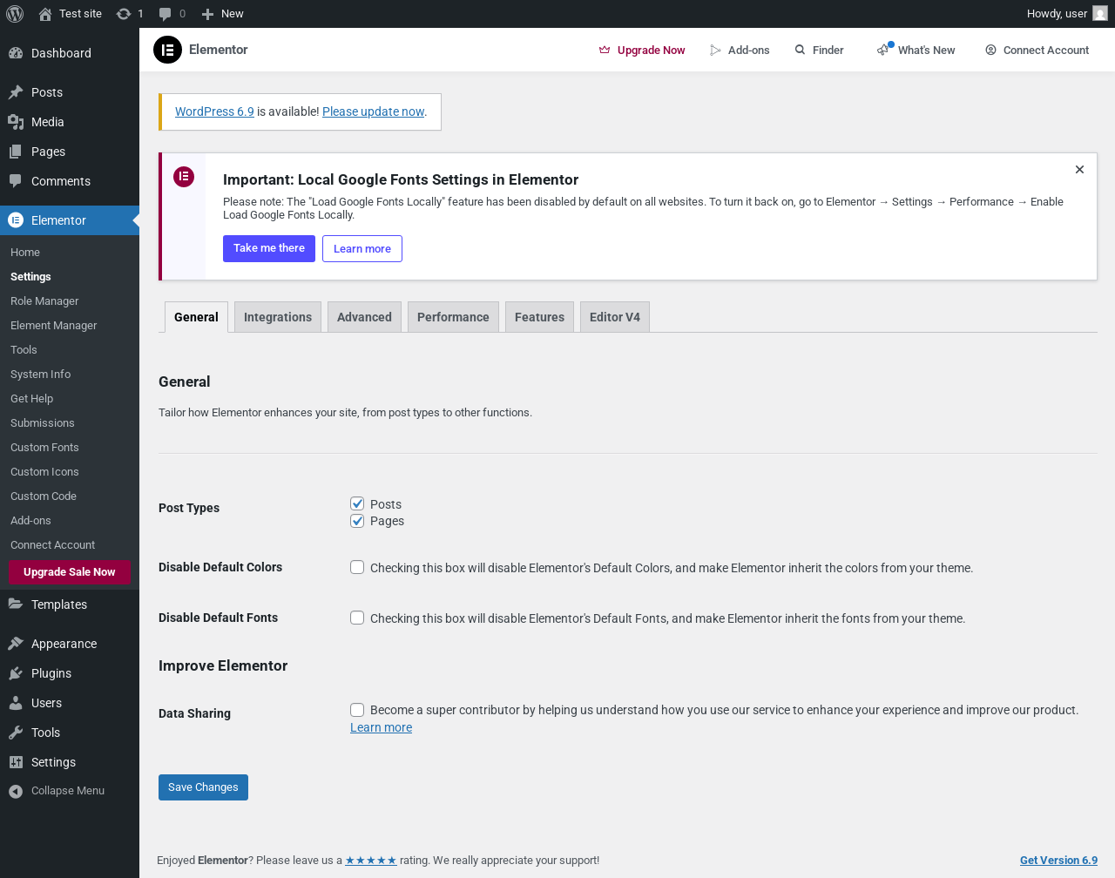Image resolution: width=1115 pixels, height=878 pixels.
Task: Open the Howdy user account menu
Action: point(1066,14)
